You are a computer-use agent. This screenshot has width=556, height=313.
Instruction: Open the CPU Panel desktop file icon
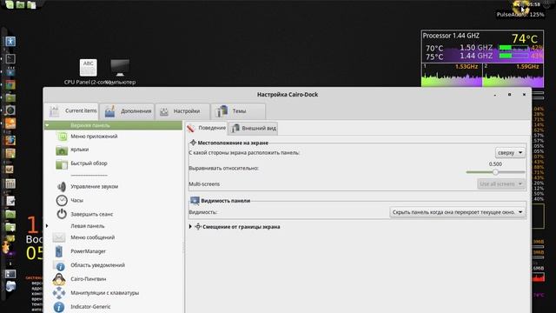(x=89, y=68)
